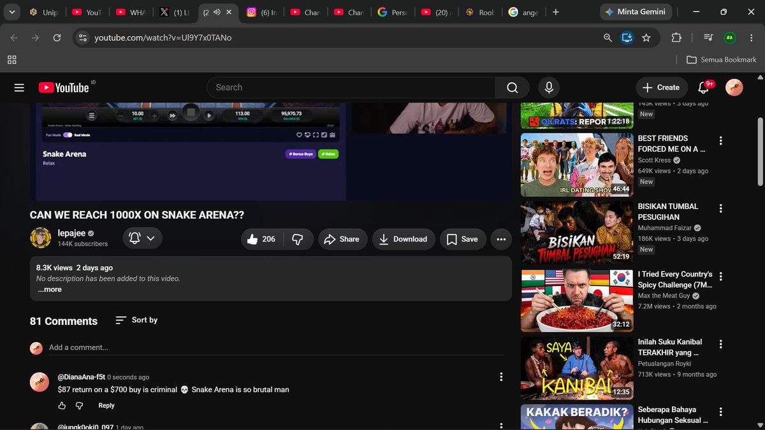This screenshot has height=430, width=765.
Task: Open the lepajee channel name link
Action: [72, 233]
